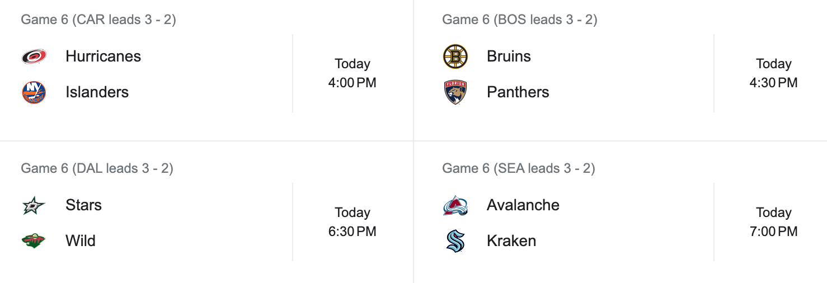Open the Islanders team name link
This screenshot has width=827, height=283.
97,92
